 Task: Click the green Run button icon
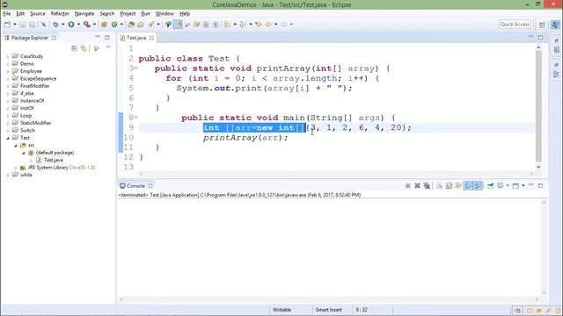(x=71, y=25)
